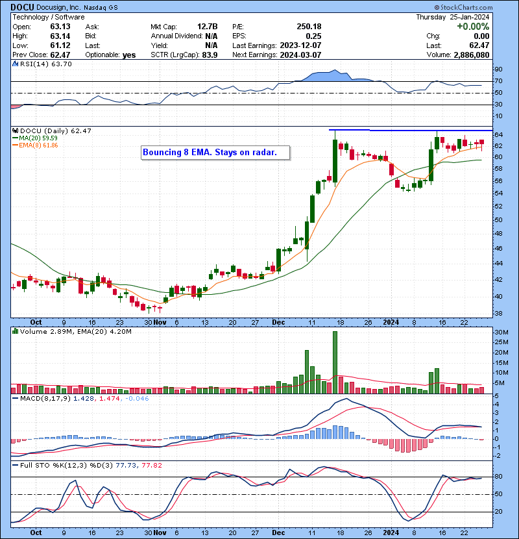Click the Low price value 61.12
Screen dimensions: 519x539
tap(60, 45)
